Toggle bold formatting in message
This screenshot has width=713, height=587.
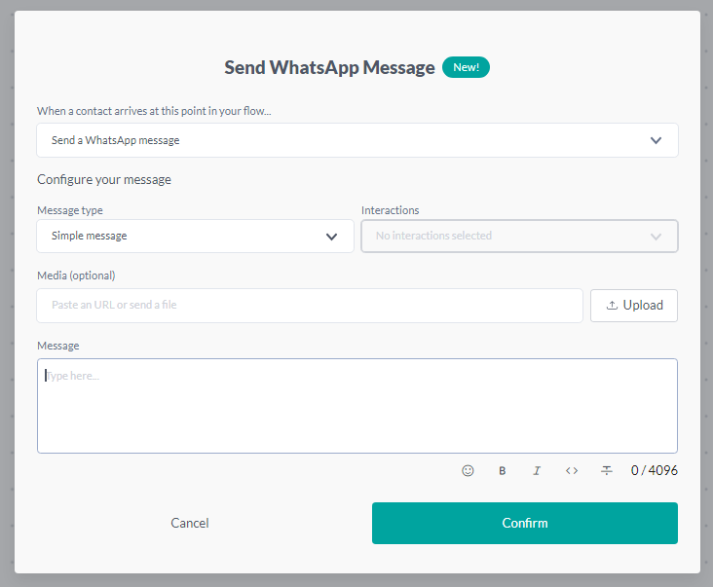point(502,471)
